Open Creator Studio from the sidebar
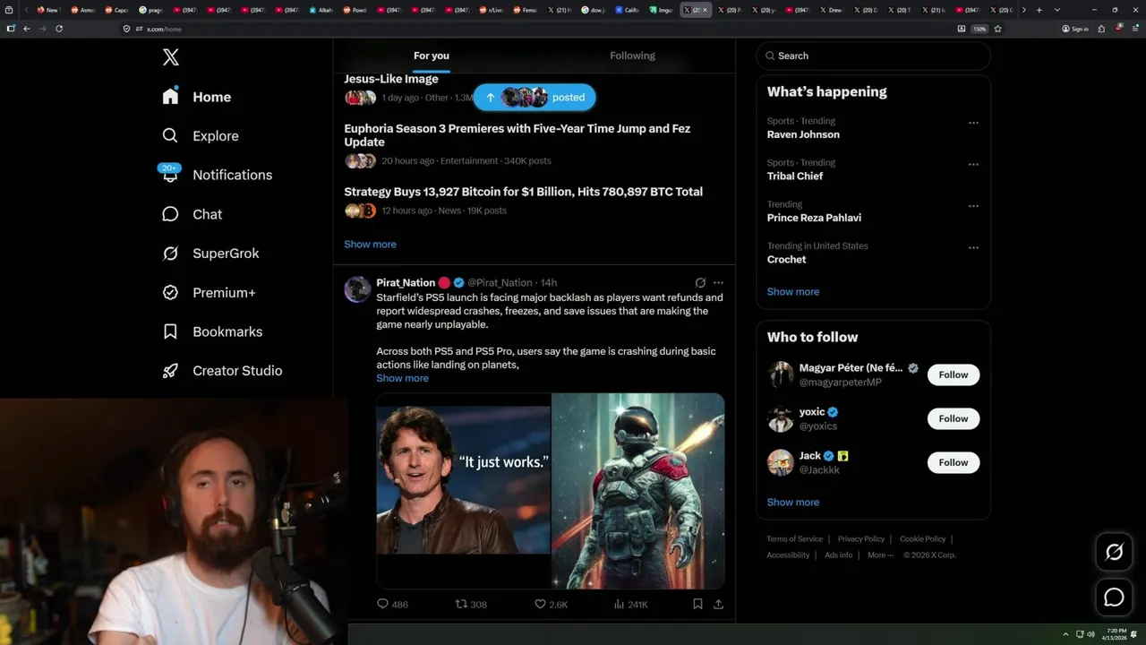Viewport: 1146px width, 645px height. (222, 371)
